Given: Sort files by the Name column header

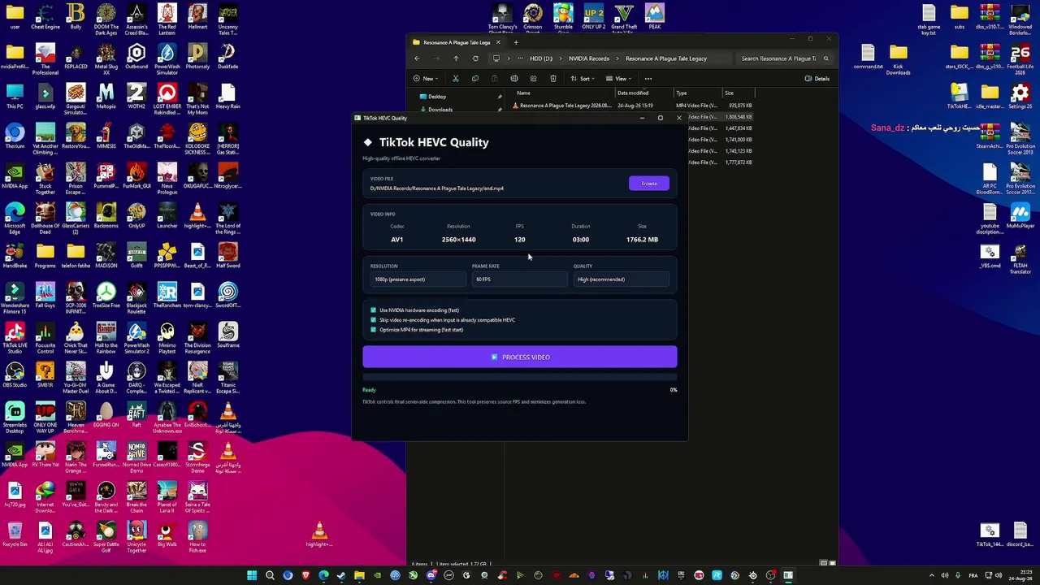Looking at the screenshot, I should point(523,93).
